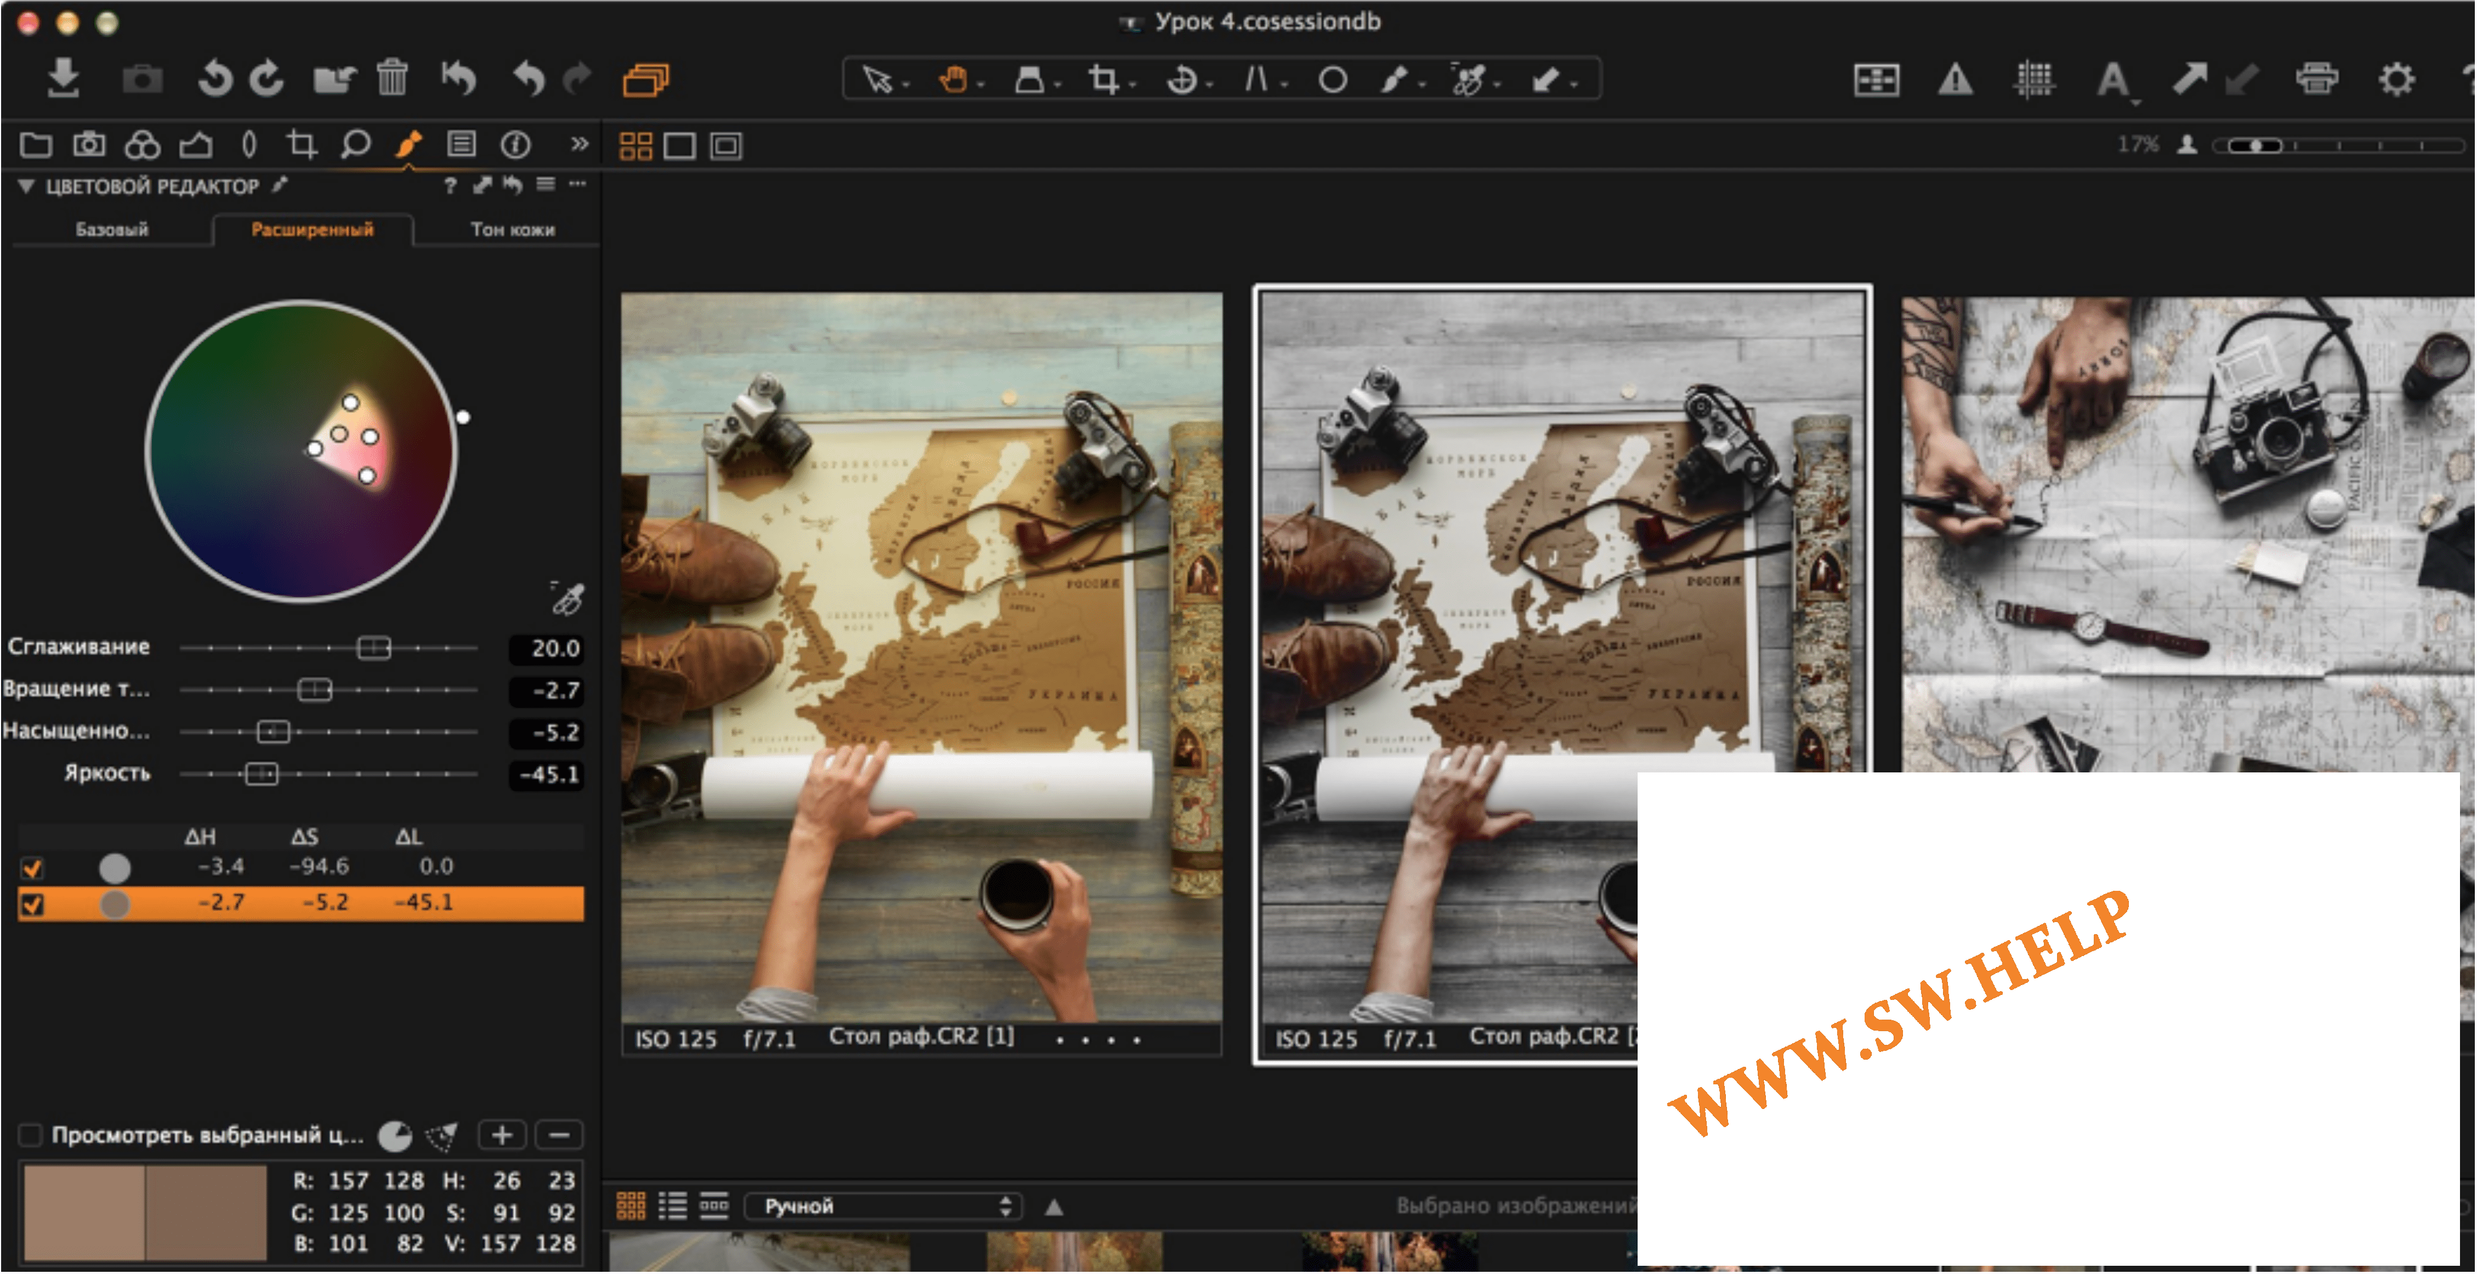2477x1274 pixels.
Task: Switch to the Базовый tab
Action: (111, 230)
